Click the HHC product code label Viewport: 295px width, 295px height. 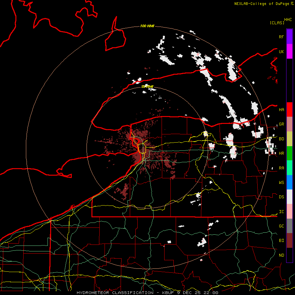[x=288, y=20]
